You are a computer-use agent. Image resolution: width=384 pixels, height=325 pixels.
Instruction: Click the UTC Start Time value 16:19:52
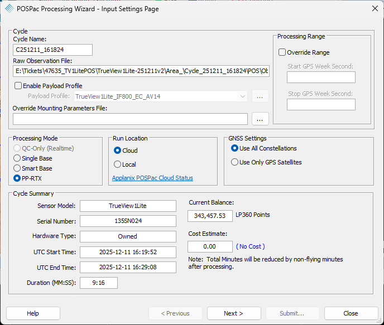point(128,252)
